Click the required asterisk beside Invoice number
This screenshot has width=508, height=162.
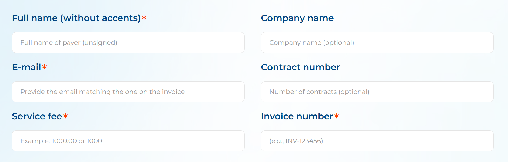[x=337, y=116]
